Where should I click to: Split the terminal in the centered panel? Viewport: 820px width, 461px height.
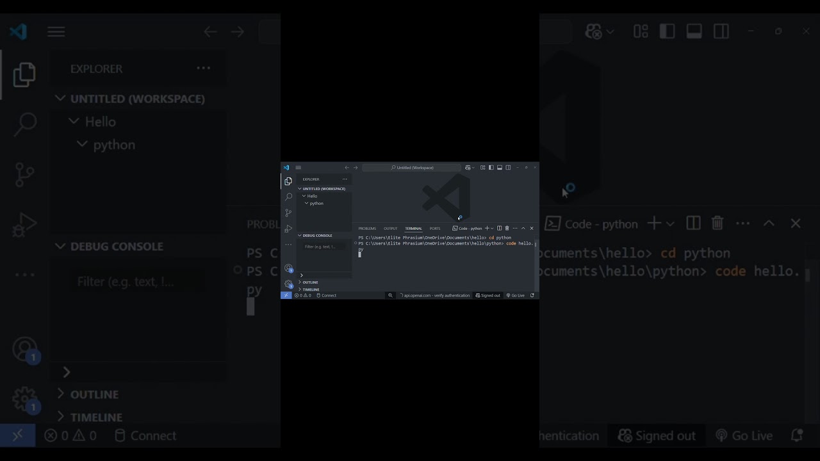pyautogui.click(x=499, y=229)
